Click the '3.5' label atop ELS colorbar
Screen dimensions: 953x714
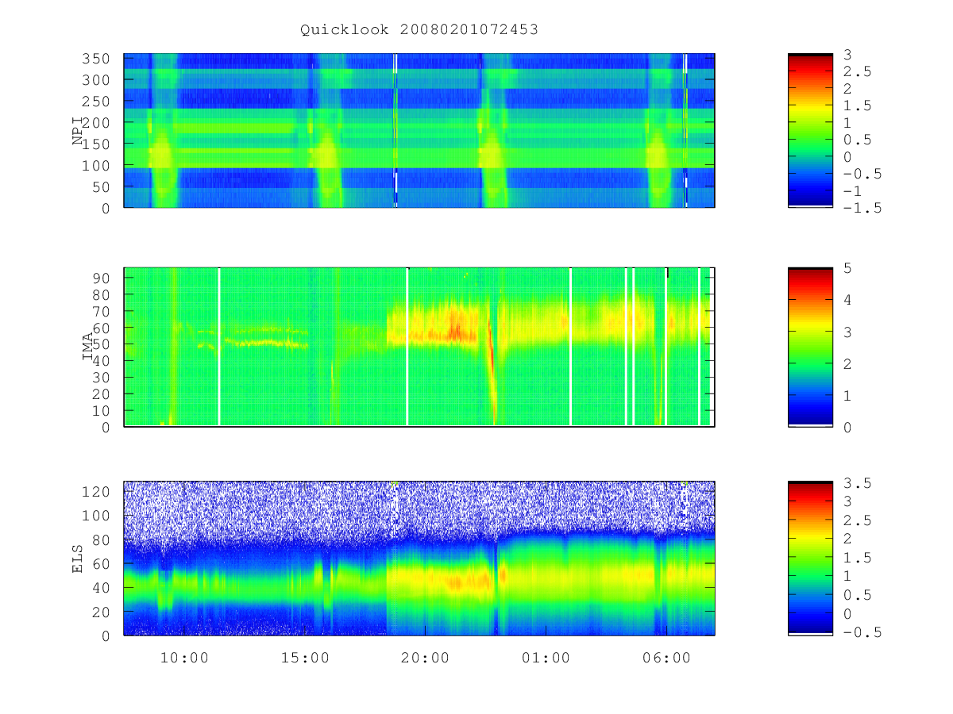(858, 482)
